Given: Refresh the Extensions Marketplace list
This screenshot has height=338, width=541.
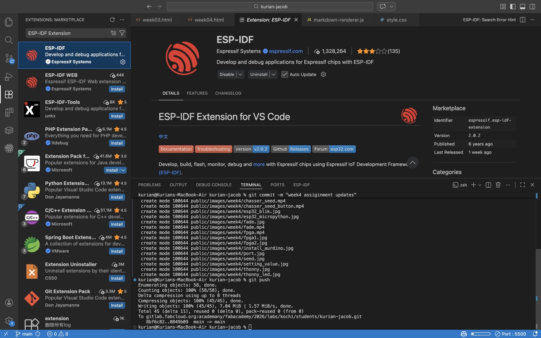Looking at the screenshot, I should [x=112, y=20].
